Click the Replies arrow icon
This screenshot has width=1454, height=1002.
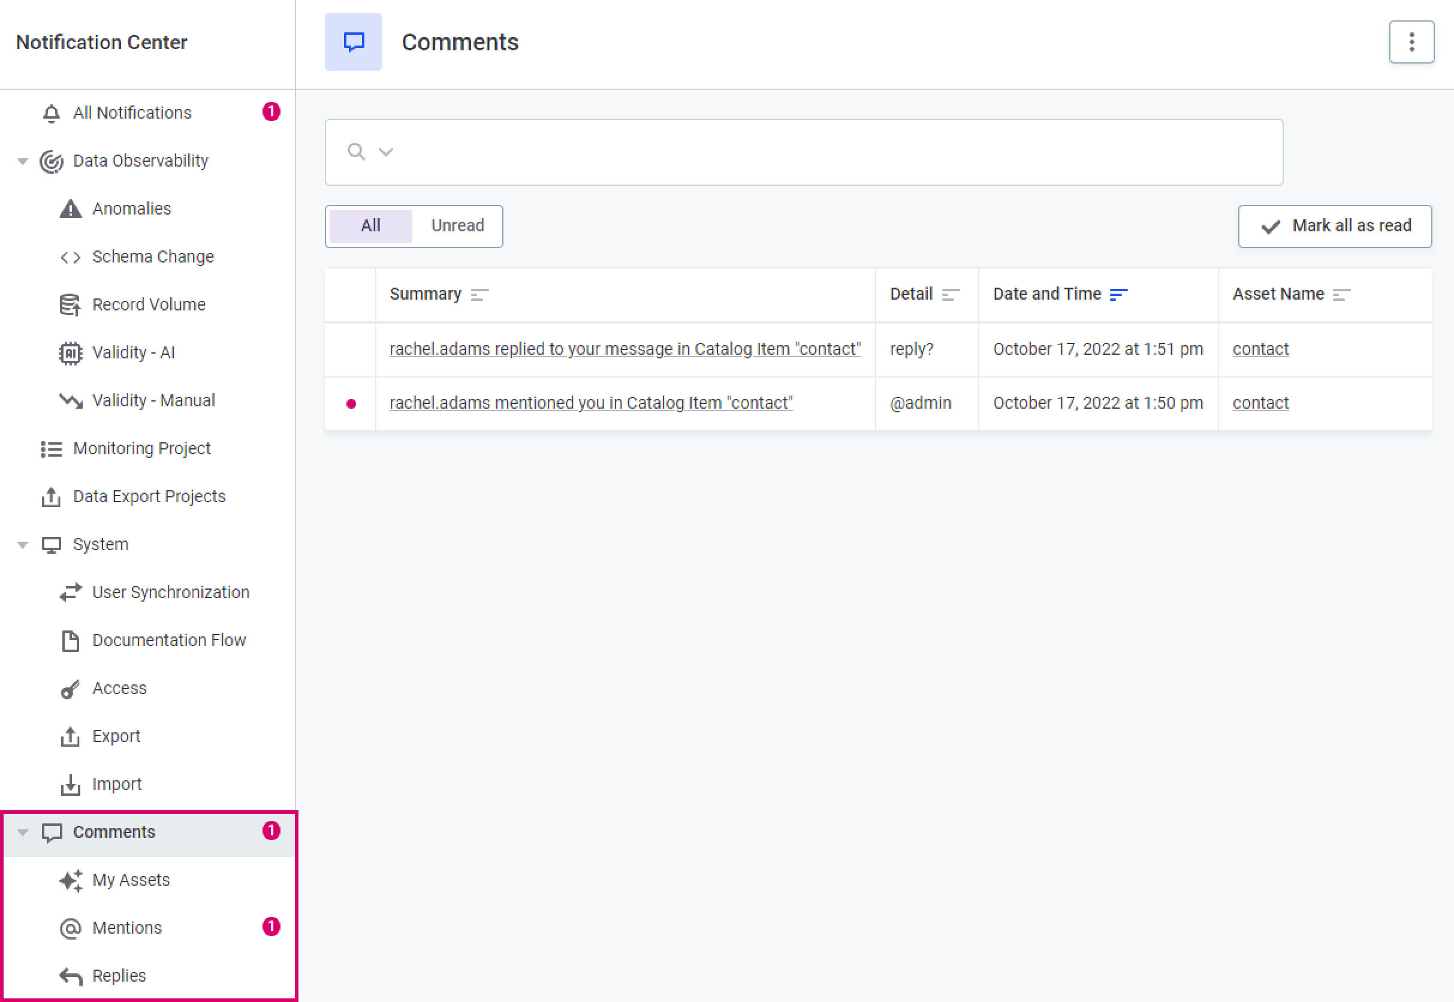tap(70, 976)
